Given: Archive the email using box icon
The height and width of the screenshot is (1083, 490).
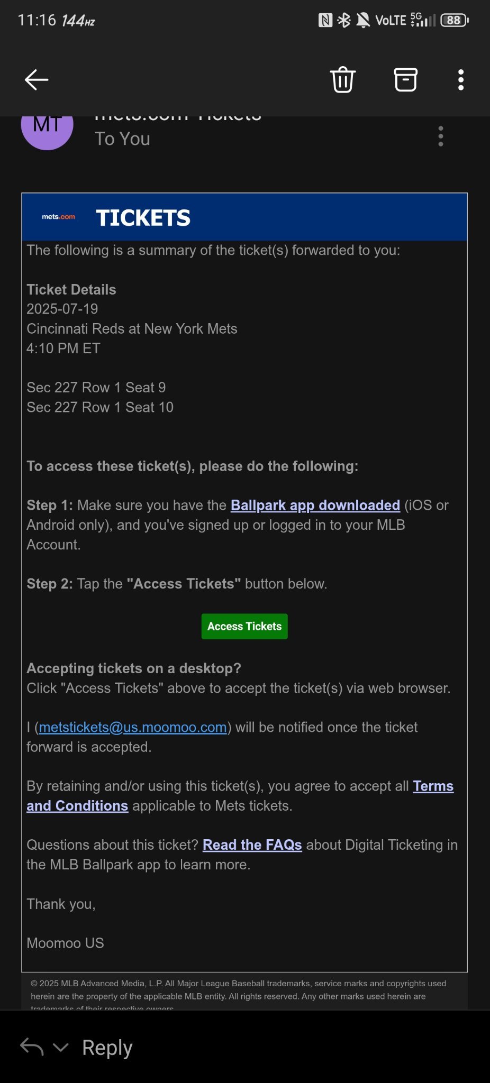Looking at the screenshot, I should pyautogui.click(x=406, y=80).
